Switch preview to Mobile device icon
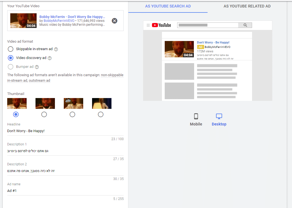The width and height of the screenshot is (292, 208). tap(196, 116)
